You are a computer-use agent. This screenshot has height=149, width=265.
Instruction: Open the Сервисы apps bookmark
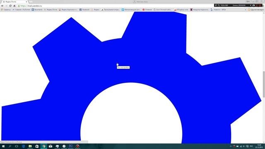click(6, 10)
